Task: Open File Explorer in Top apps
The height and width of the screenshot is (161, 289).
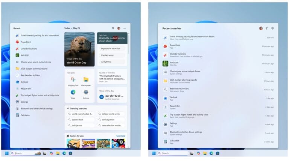Action: pos(86,81)
